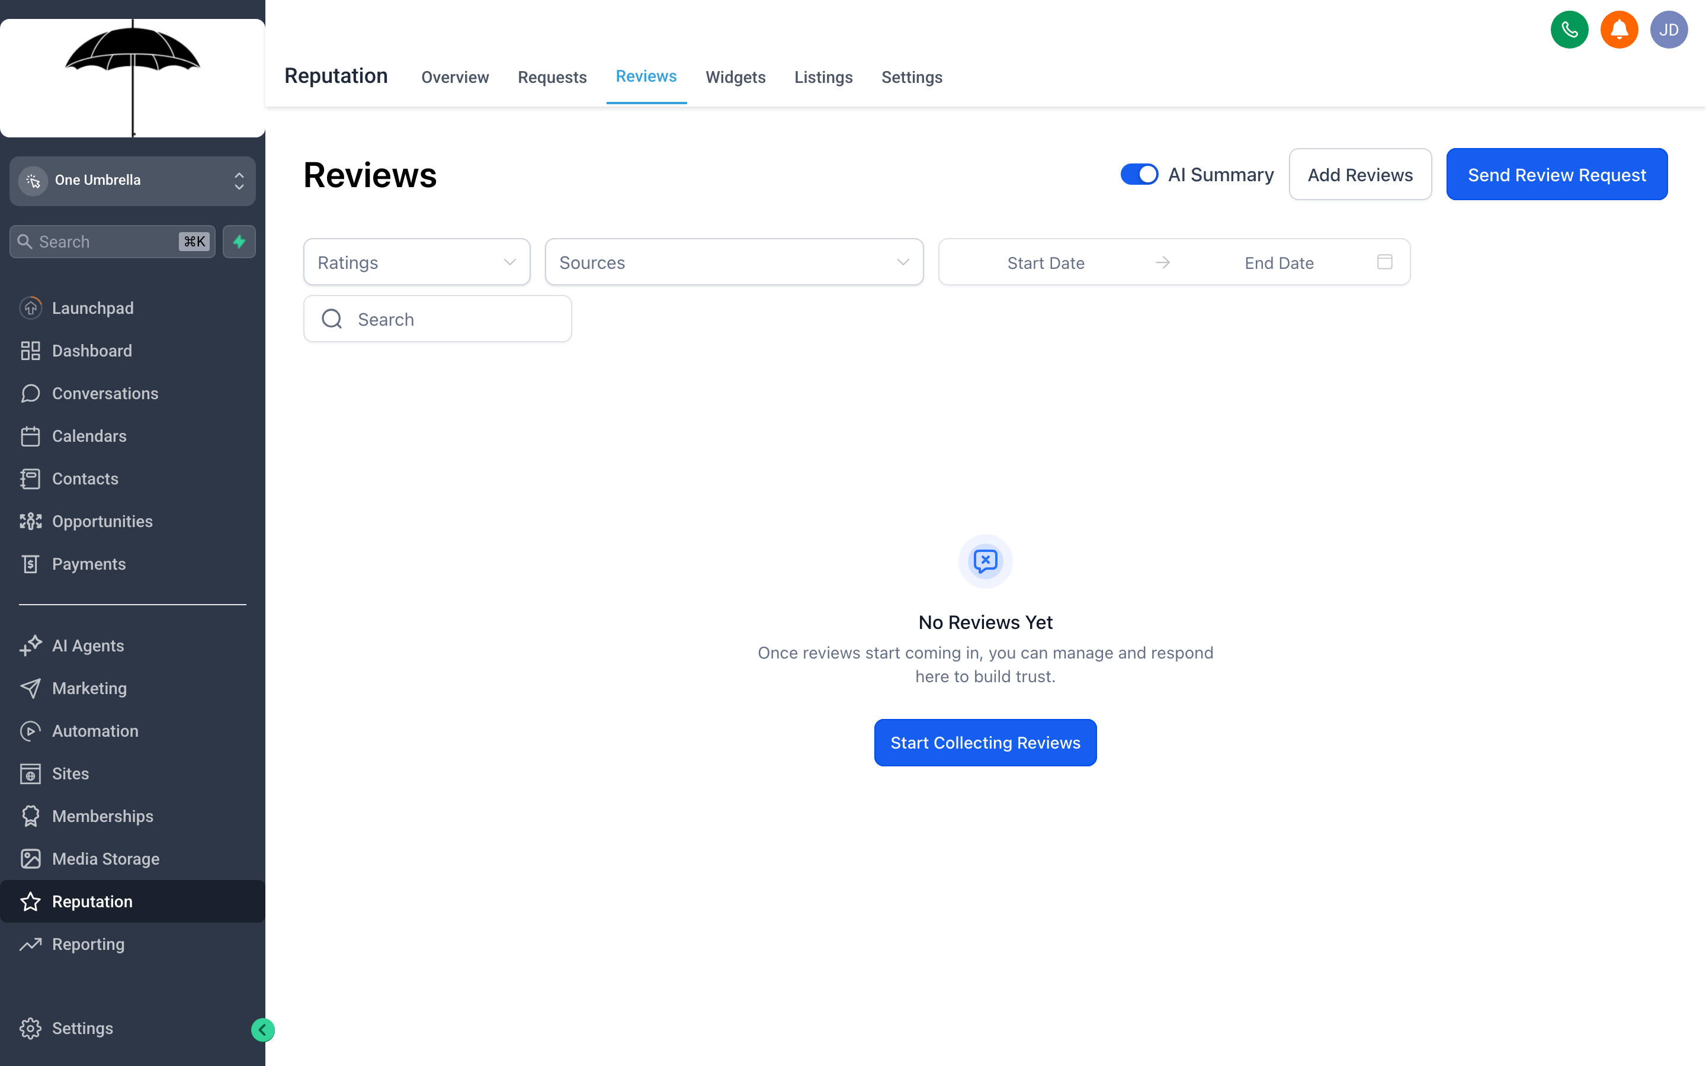This screenshot has height=1066, width=1706.
Task: Open the JD user avatar menu
Action: point(1669,30)
